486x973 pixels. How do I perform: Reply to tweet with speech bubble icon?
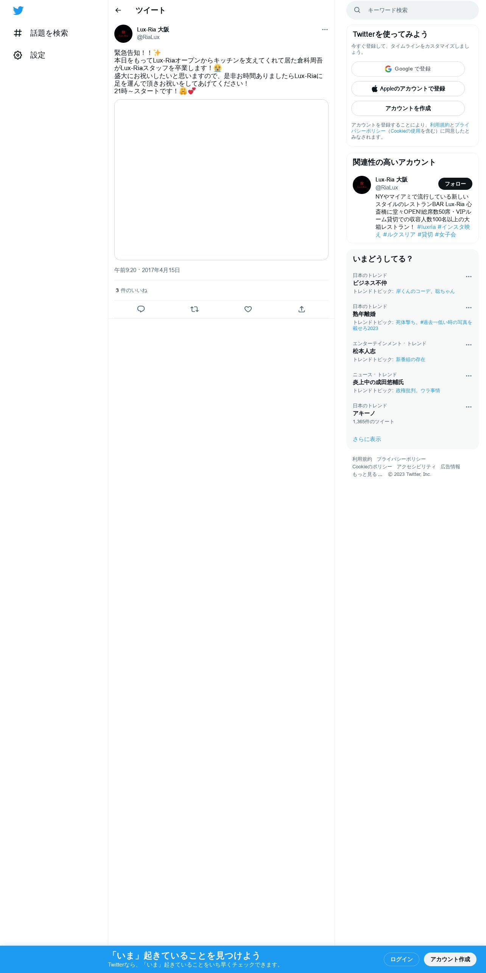pos(141,309)
